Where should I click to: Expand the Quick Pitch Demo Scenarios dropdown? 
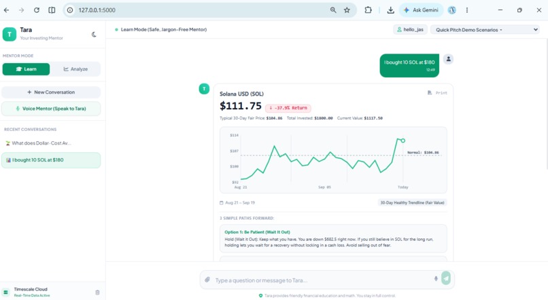tap(485, 30)
